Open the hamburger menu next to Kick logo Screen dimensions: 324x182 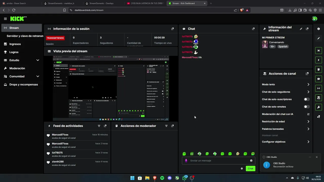click(5, 19)
